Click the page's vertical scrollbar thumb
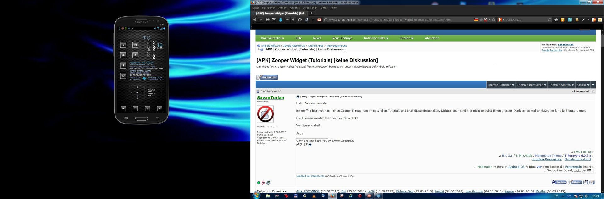The width and height of the screenshot is (604, 199). coord(602,40)
